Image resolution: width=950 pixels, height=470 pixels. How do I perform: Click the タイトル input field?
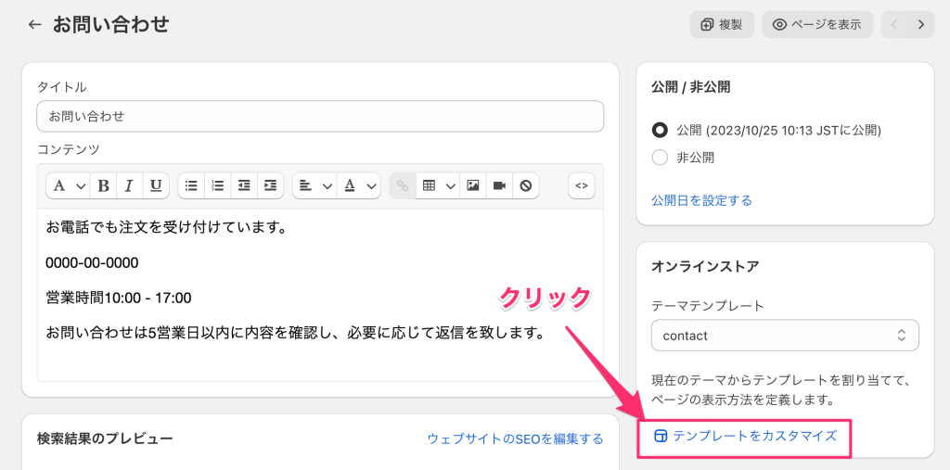click(x=320, y=116)
